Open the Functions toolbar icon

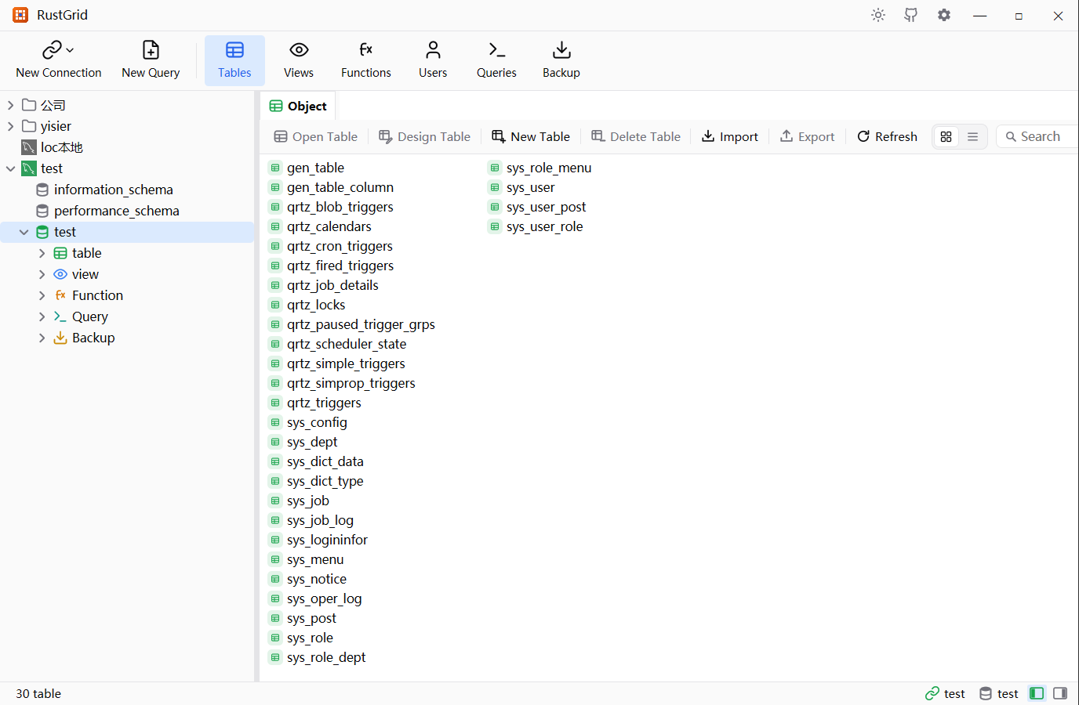[x=365, y=50]
